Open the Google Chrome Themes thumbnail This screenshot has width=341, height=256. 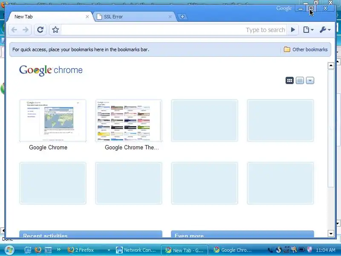pyautogui.click(x=129, y=121)
